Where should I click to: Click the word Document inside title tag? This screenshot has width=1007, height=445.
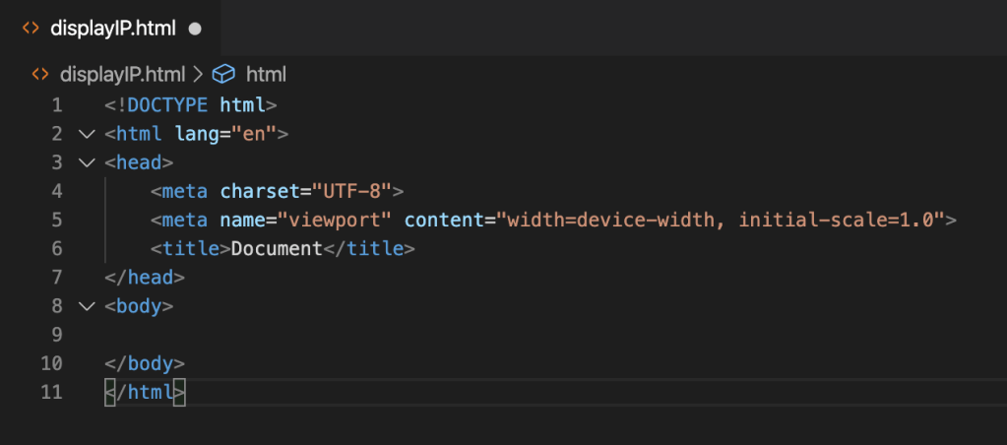pos(277,249)
